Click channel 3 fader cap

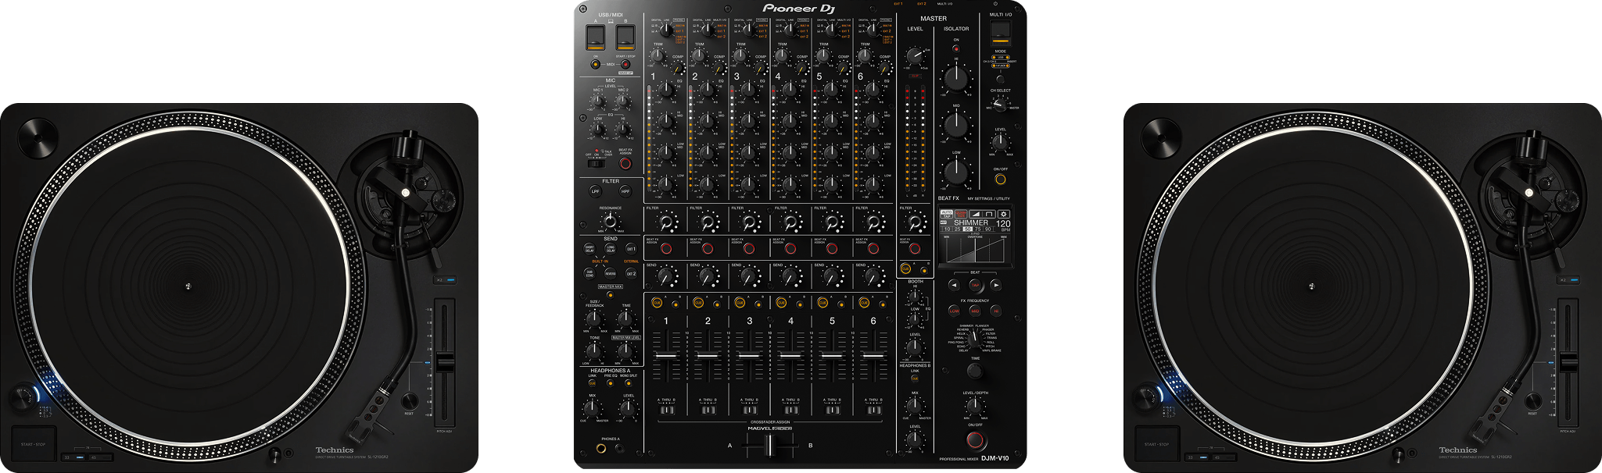click(749, 355)
